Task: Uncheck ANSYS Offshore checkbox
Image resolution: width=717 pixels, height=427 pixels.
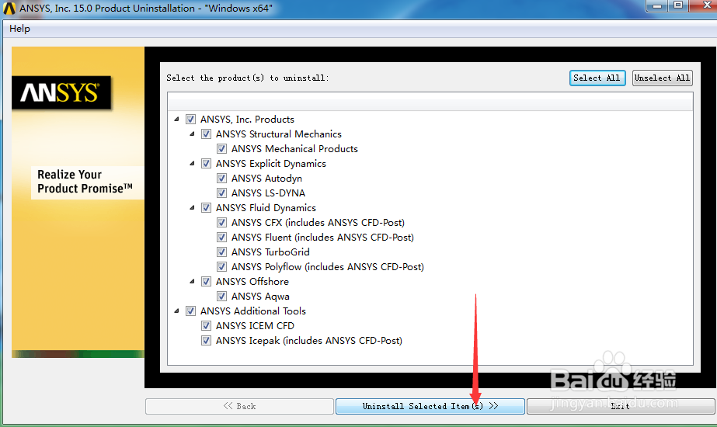Action: tap(206, 282)
